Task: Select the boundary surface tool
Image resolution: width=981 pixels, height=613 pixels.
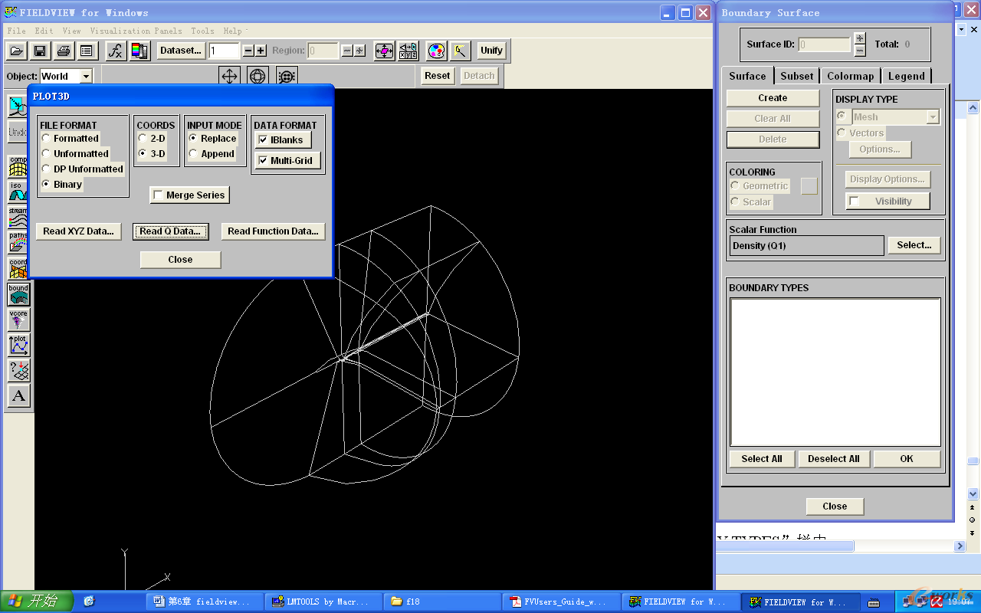Action: coord(18,294)
